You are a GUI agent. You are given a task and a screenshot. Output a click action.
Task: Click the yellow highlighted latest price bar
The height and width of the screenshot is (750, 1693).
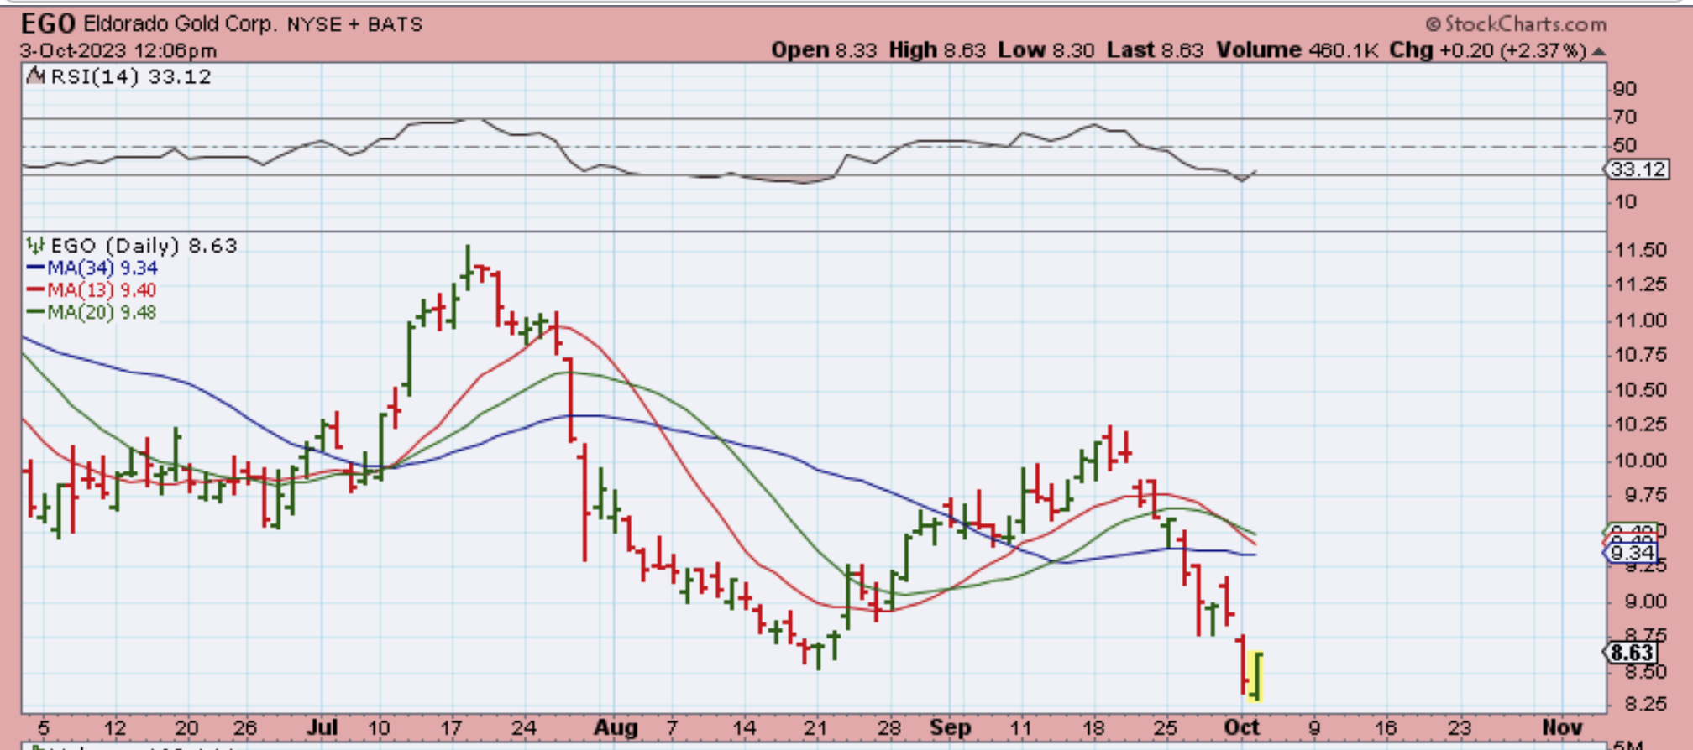(x=1255, y=676)
